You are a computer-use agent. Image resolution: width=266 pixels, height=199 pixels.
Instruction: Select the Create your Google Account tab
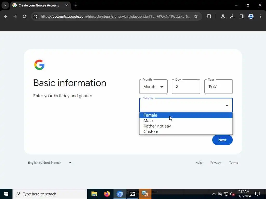(x=40, y=5)
